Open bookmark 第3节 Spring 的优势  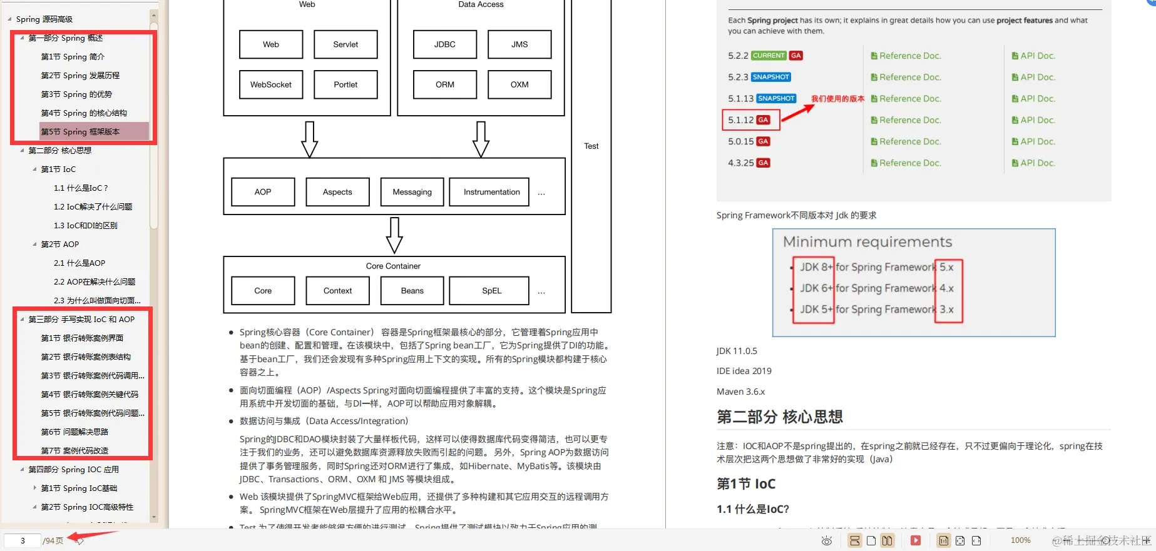[x=76, y=94]
